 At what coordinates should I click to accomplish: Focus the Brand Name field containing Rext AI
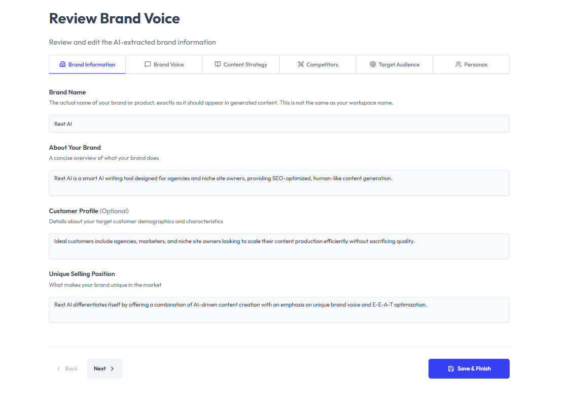coord(279,124)
